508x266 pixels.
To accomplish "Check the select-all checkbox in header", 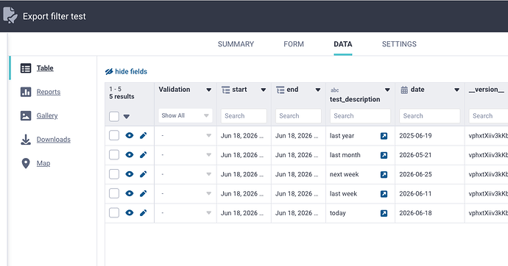I will [114, 116].
